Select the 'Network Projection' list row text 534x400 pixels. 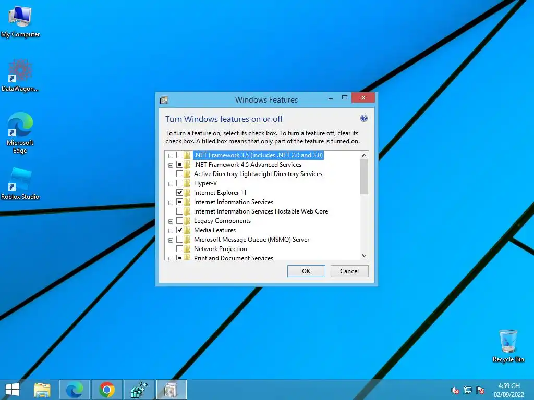pos(221,249)
